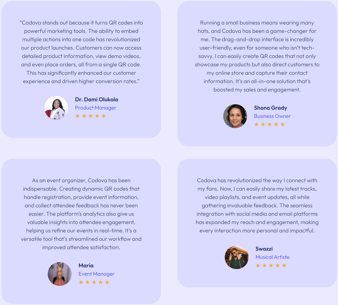The height and width of the screenshot is (305, 338).
Task: Click Maria's name in the testimonial
Action: pyautogui.click(x=86, y=266)
